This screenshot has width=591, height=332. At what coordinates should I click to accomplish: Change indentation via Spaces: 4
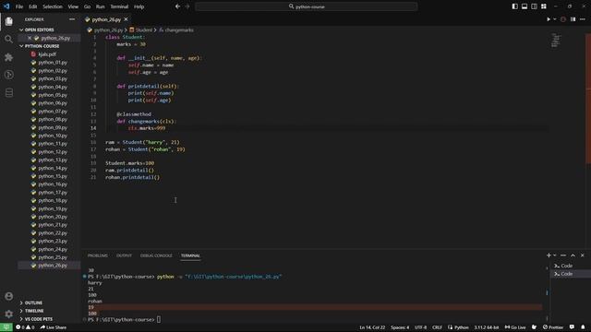[400, 327]
